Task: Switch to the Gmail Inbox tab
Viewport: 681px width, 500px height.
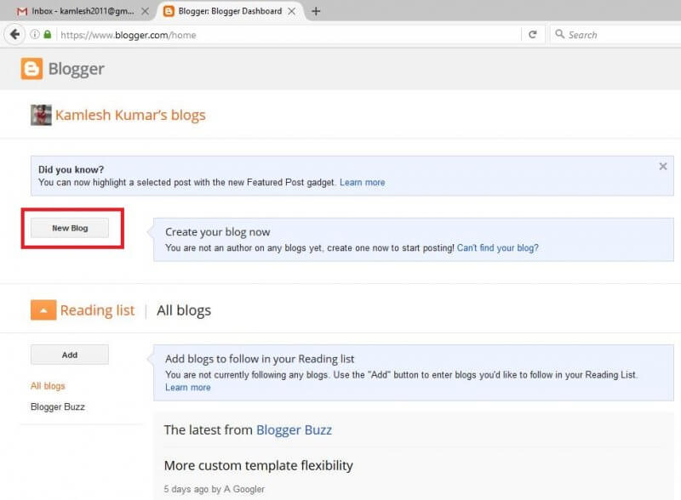Action: (x=83, y=11)
